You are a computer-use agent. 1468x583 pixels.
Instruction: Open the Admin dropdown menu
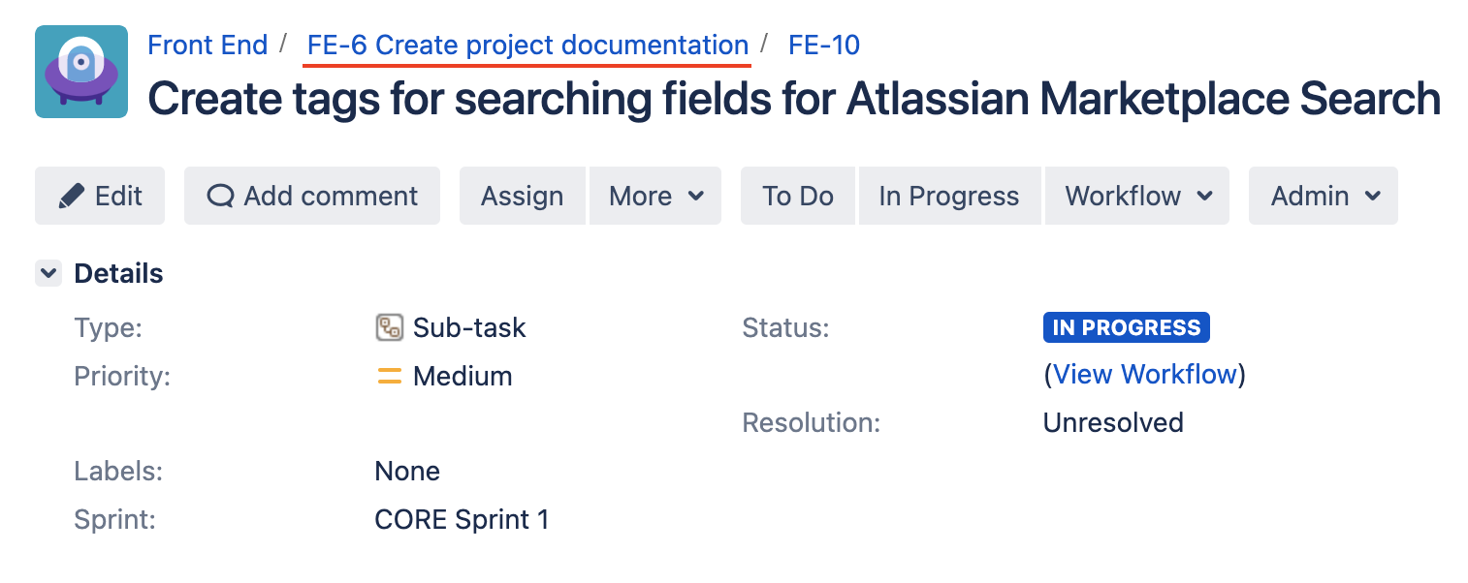point(1324,196)
